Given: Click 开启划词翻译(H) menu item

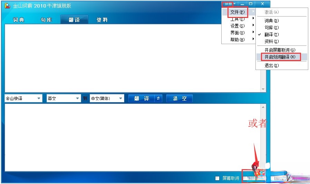Looking at the screenshot, I should pyautogui.click(x=282, y=57).
